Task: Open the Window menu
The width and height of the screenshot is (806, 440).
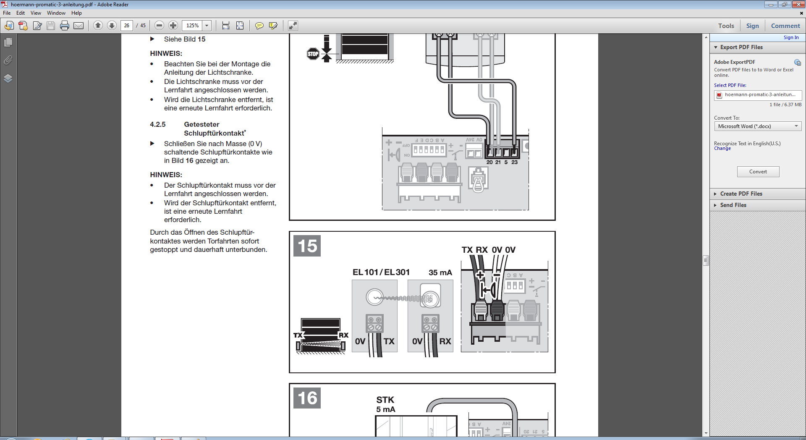Action: 56,13
